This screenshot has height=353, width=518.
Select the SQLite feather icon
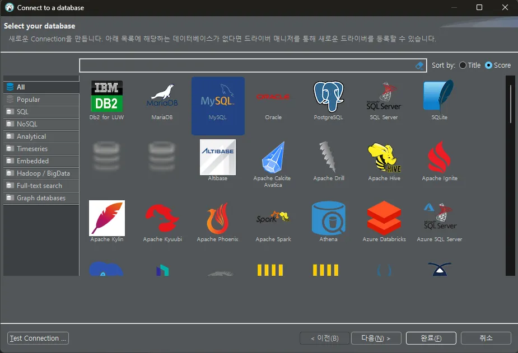point(439,100)
